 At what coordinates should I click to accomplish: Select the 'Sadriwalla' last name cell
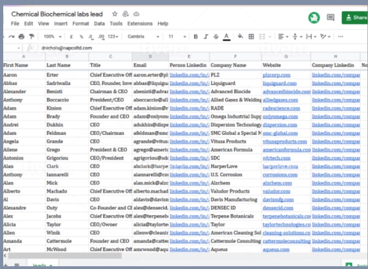67,83
